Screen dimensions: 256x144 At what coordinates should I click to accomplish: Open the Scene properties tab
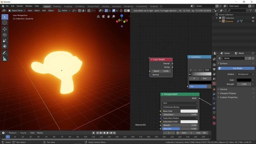[x=214, y=79]
